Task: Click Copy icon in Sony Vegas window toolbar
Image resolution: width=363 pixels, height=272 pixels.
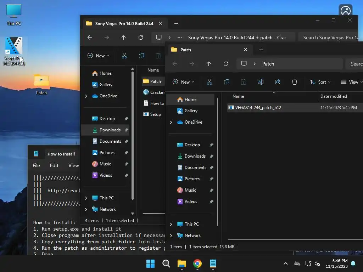Action: tap(141, 56)
